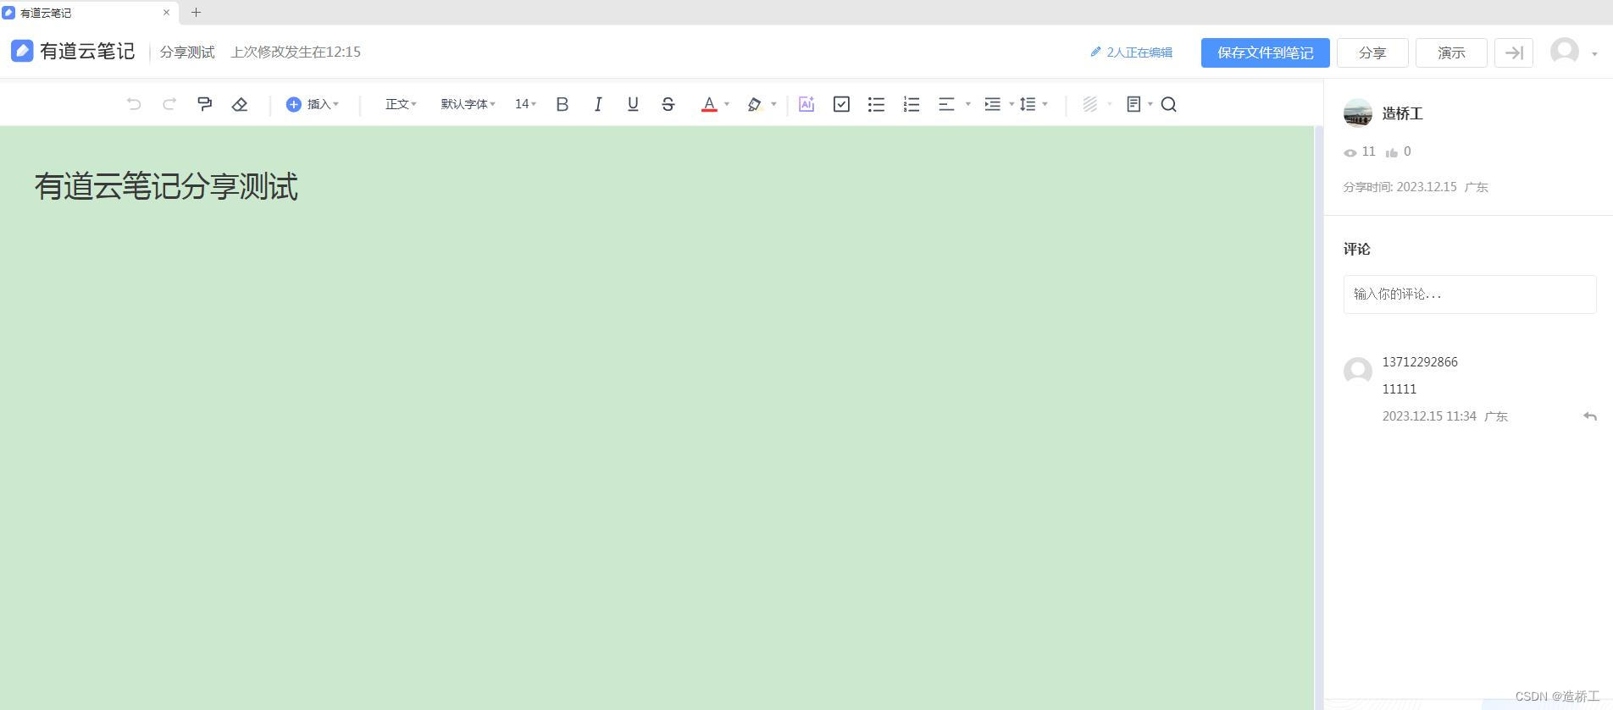
Task: Open the 正文 paragraph style dropdown
Action: (x=401, y=104)
